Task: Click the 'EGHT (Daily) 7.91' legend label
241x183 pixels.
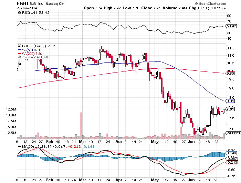Action: pos(39,46)
